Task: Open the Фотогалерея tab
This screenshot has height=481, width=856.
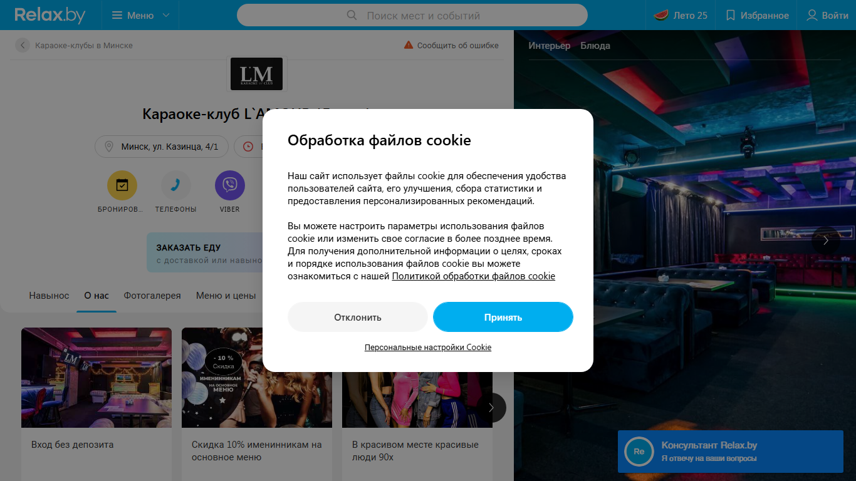Action: coord(152,296)
